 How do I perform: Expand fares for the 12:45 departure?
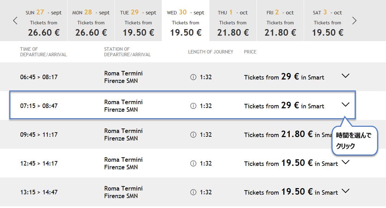point(346,162)
